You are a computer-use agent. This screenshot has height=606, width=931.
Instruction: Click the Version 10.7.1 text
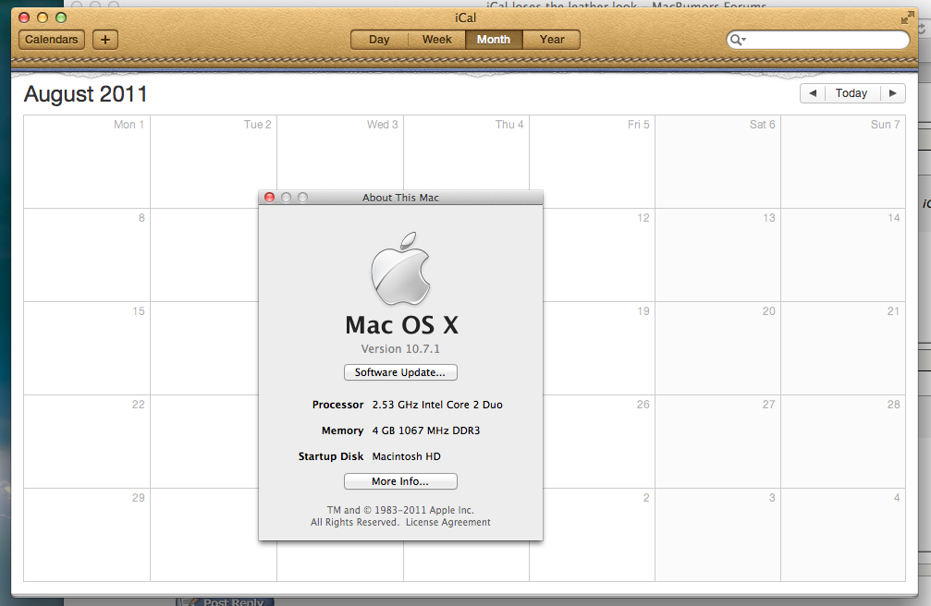(400, 349)
